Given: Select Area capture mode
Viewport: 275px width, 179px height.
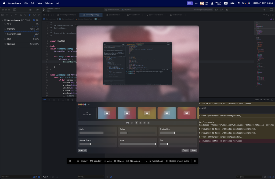Looking at the screenshot, I should point(108,161).
